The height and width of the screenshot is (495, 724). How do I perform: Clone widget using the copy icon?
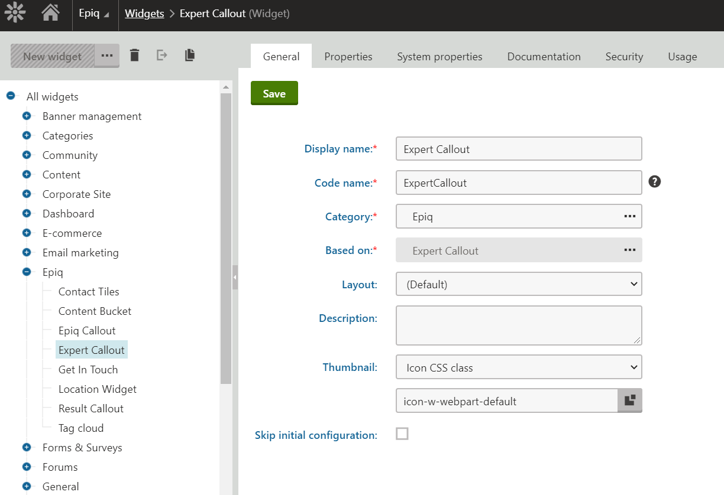click(x=189, y=56)
